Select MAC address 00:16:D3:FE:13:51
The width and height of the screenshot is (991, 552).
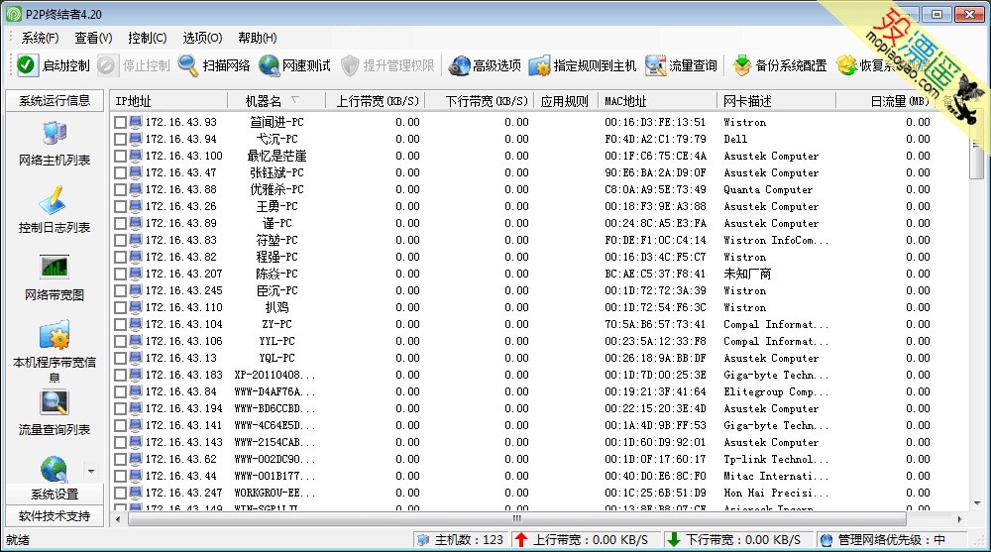pyautogui.click(x=655, y=122)
